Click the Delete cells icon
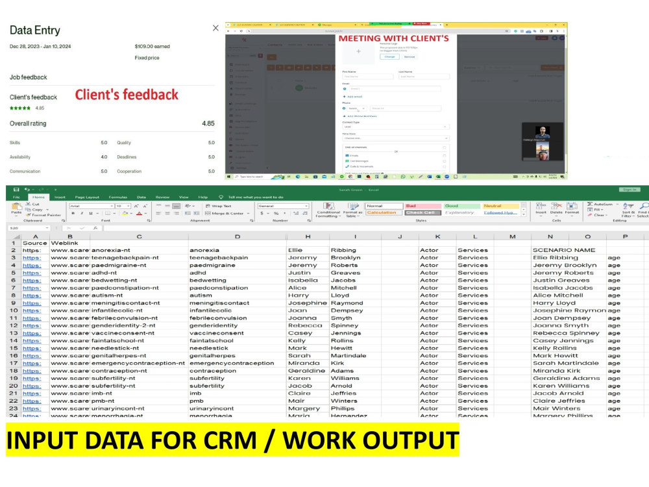 556,206
